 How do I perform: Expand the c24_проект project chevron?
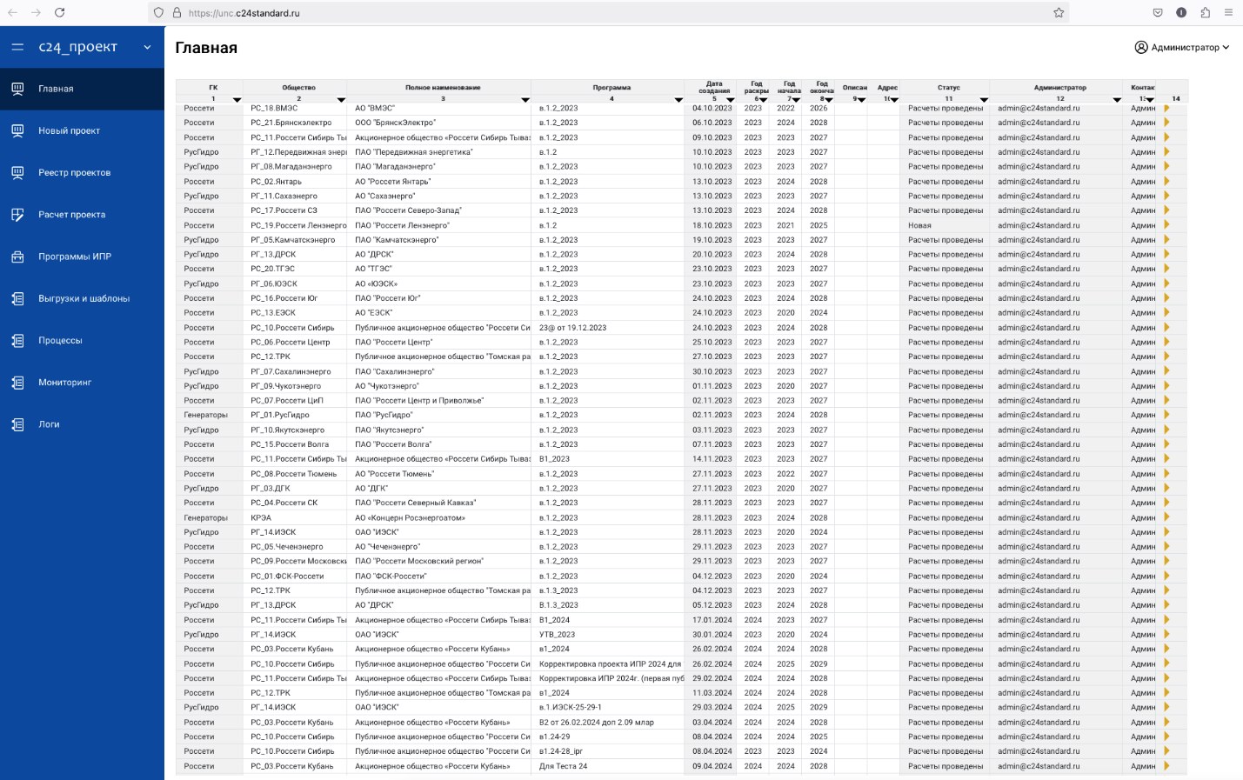point(147,47)
